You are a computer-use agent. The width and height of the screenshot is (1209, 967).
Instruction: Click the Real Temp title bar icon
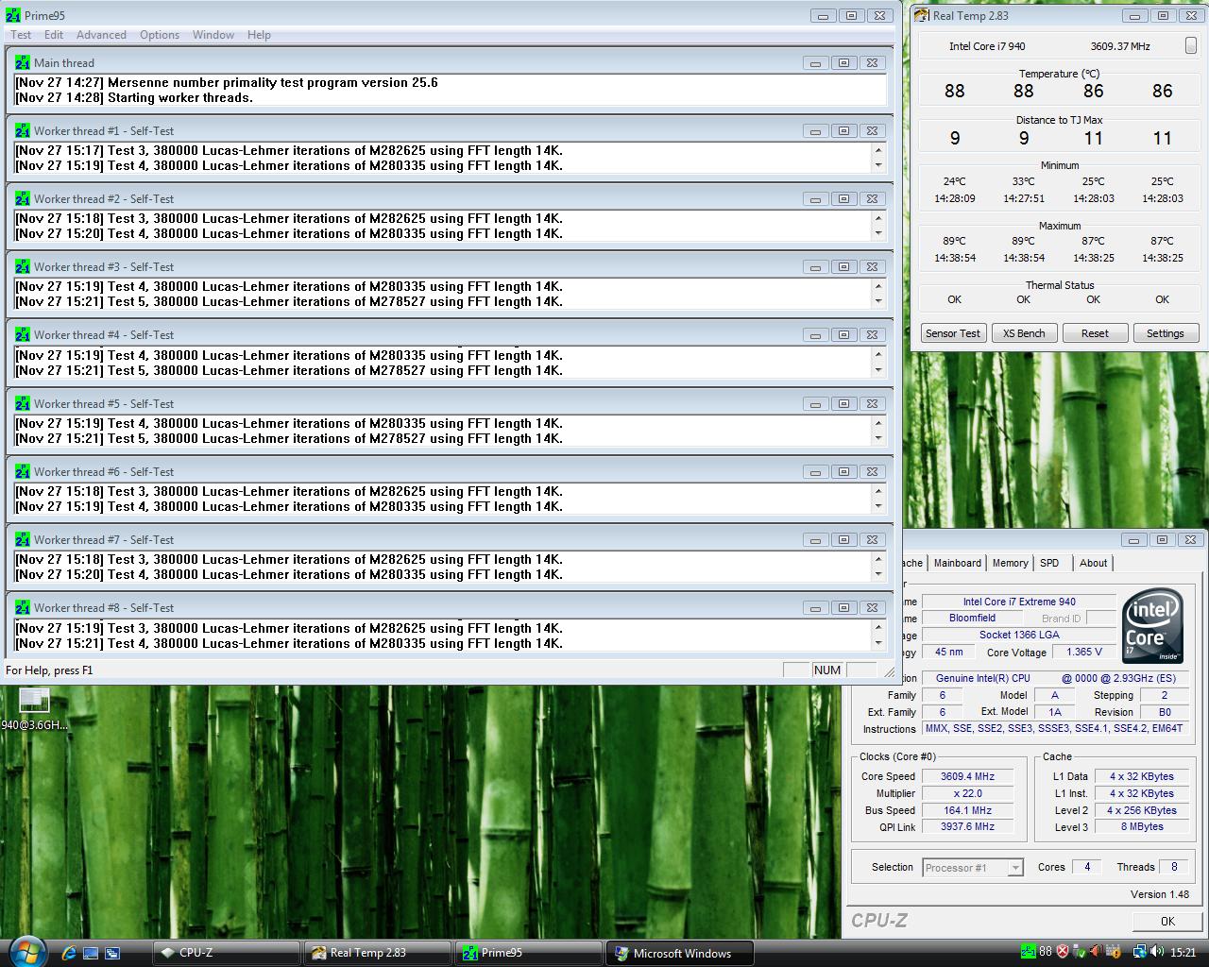click(922, 15)
